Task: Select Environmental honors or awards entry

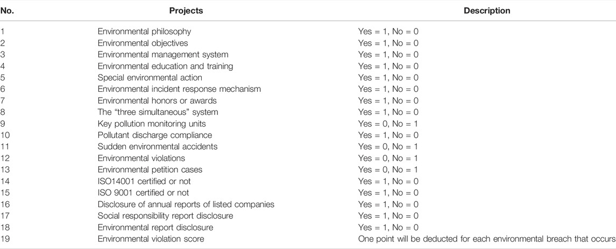Action: click(x=157, y=100)
